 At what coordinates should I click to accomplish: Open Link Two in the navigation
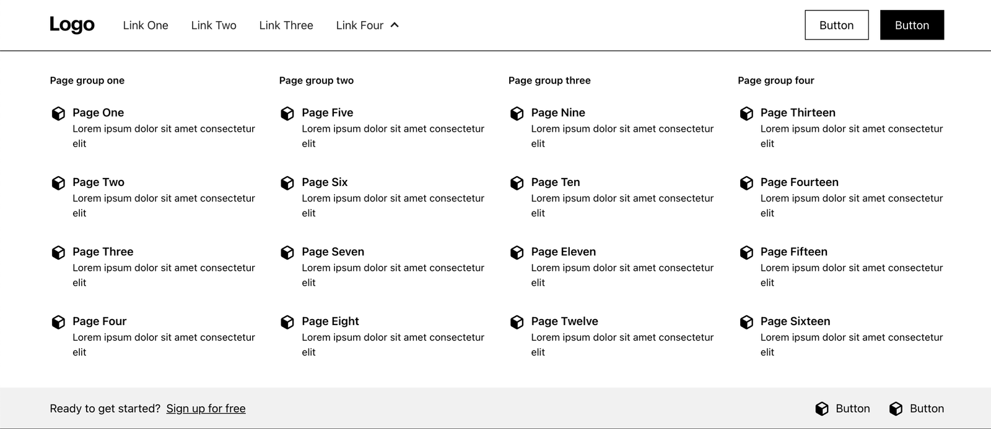coord(214,25)
